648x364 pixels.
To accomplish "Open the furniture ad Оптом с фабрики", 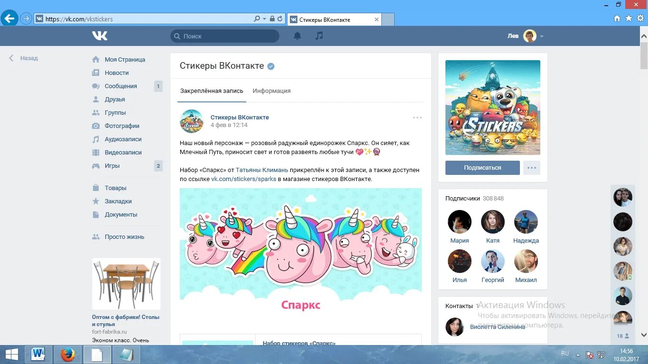I will click(x=126, y=283).
